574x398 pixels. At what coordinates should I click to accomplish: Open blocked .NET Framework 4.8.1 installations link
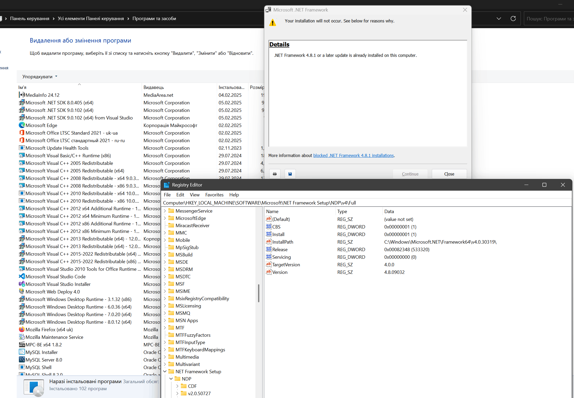[x=353, y=155]
